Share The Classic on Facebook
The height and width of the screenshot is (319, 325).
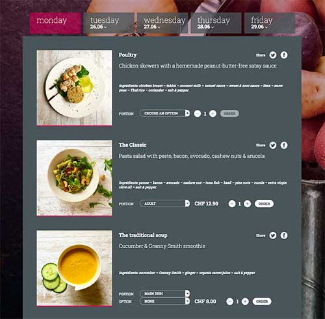coord(284,145)
